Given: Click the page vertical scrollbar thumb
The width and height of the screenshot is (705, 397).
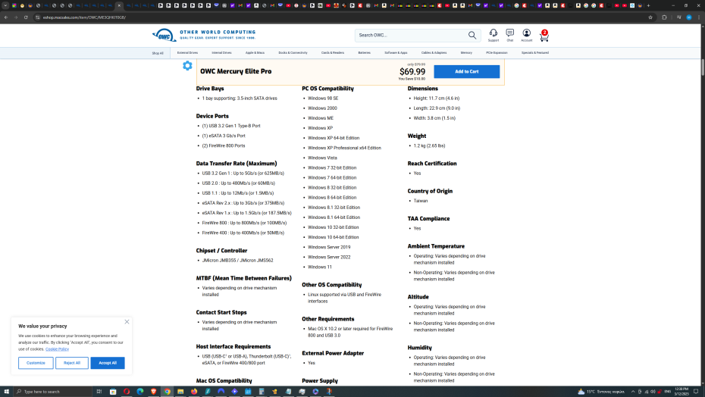Looking at the screenshot, I should [703, 67].
